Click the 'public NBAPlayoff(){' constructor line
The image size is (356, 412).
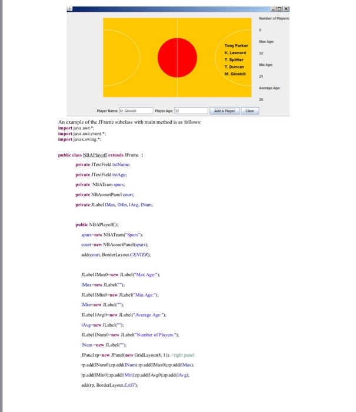point(97,225)
